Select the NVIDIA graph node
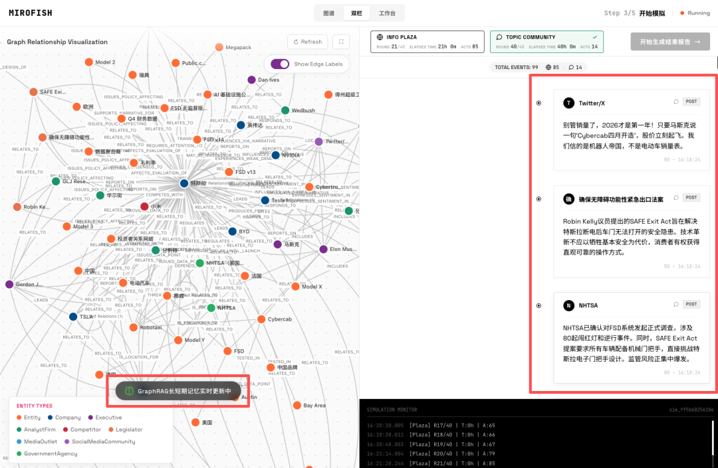718x468 pixels. (x=276, y=155)
